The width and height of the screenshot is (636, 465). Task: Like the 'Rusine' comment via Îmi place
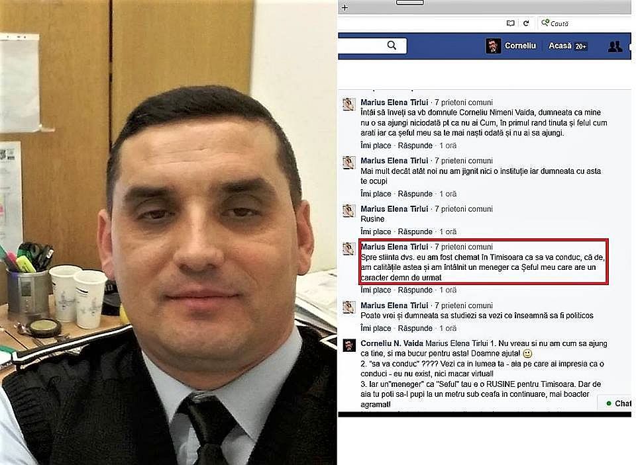point(376,232)
